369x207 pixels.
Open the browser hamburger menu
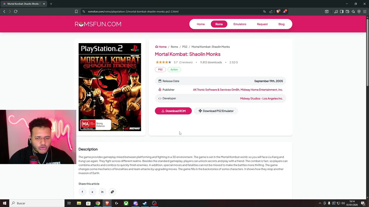365,11
